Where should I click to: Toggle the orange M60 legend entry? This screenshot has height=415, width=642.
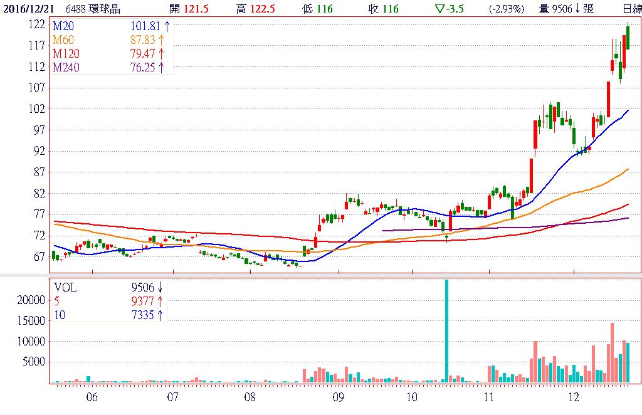(63, 39)
